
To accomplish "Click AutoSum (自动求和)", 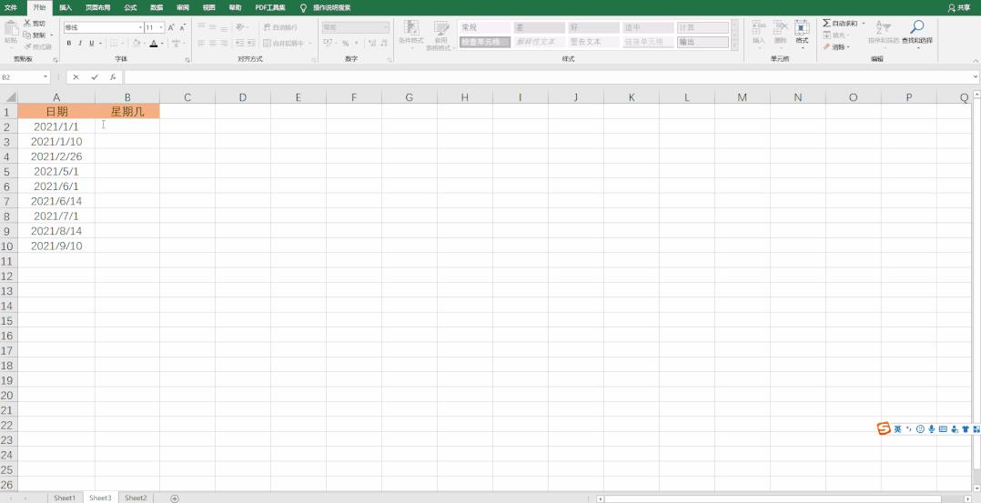I will tap(840, 23).
